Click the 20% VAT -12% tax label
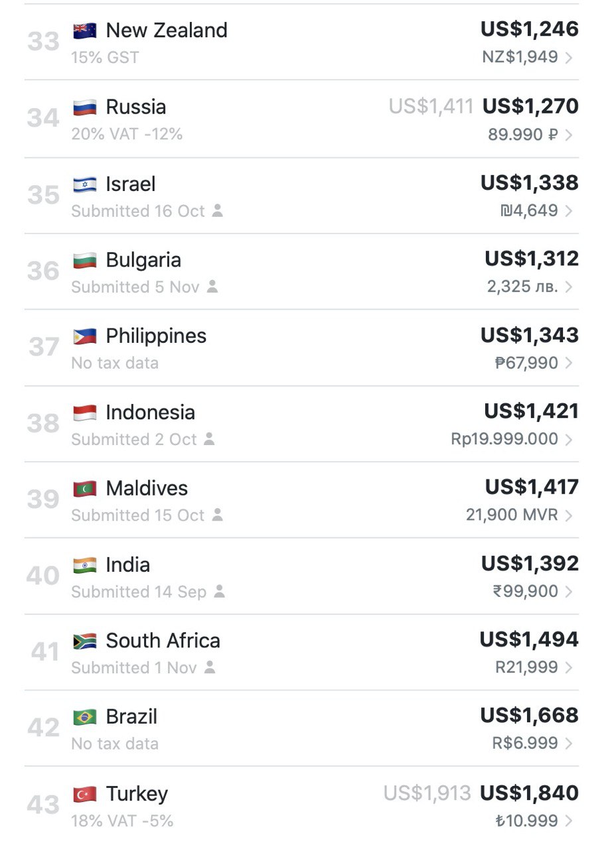Screen dimensions: 610x849 (127, 134)
